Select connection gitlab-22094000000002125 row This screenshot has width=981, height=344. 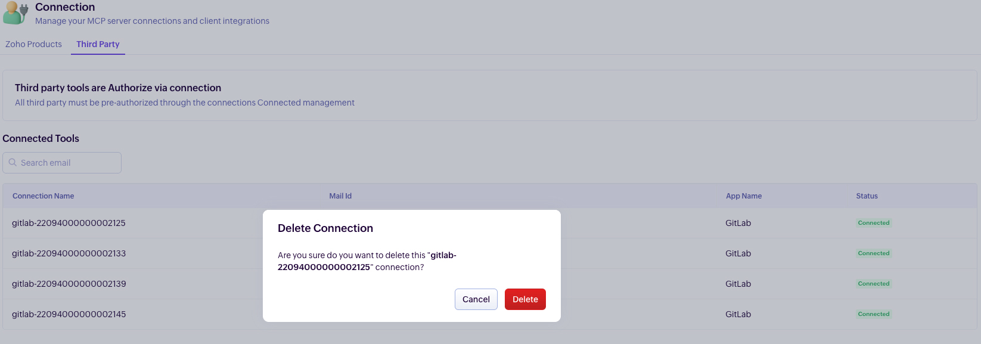[x=69, y=223]
